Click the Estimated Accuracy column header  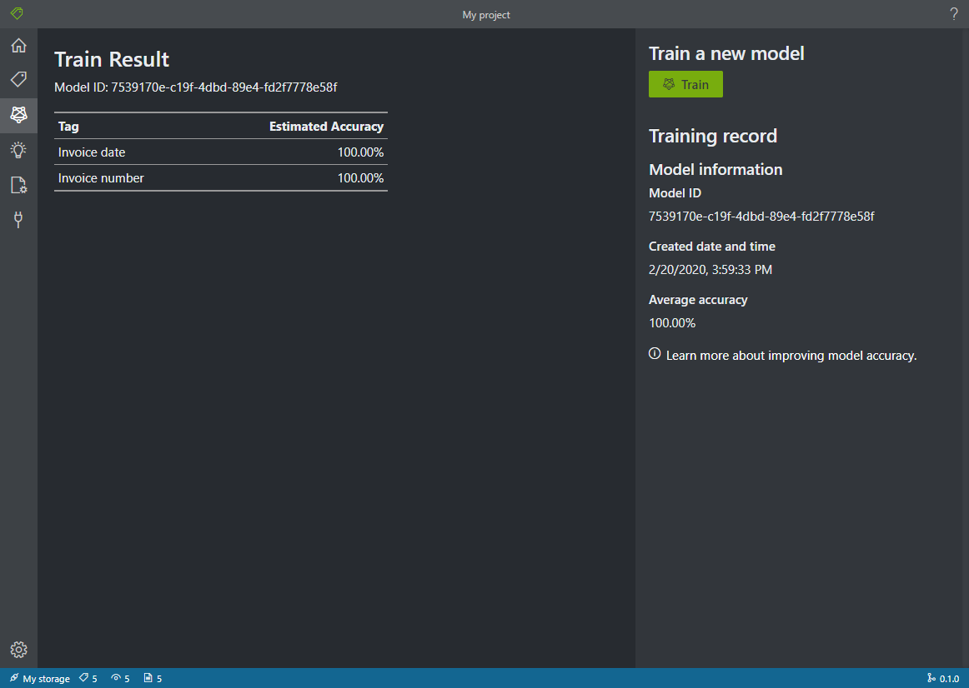click(x=326, y=127)
